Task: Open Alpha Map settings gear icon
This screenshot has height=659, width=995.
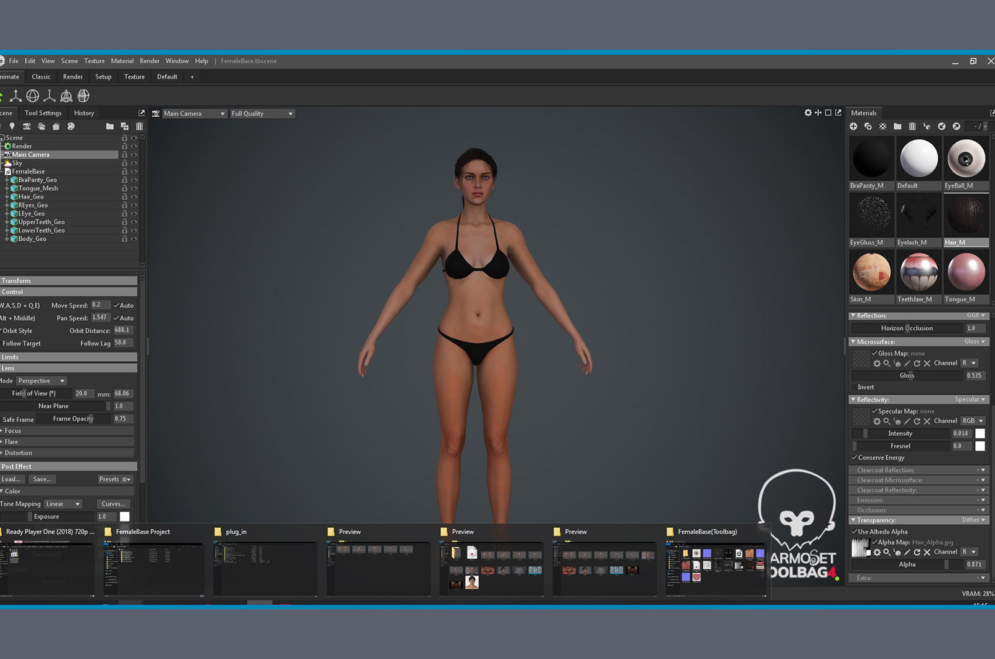Action: tap(877, 552)
